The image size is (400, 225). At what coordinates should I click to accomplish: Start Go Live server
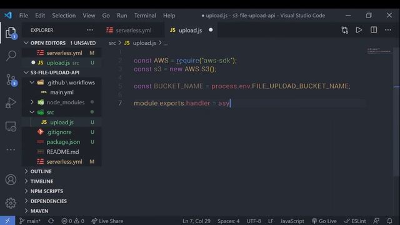324,221
